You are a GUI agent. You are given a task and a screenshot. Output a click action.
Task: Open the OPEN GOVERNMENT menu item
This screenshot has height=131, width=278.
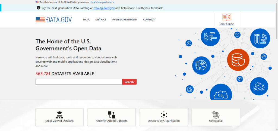click(125, 19)
